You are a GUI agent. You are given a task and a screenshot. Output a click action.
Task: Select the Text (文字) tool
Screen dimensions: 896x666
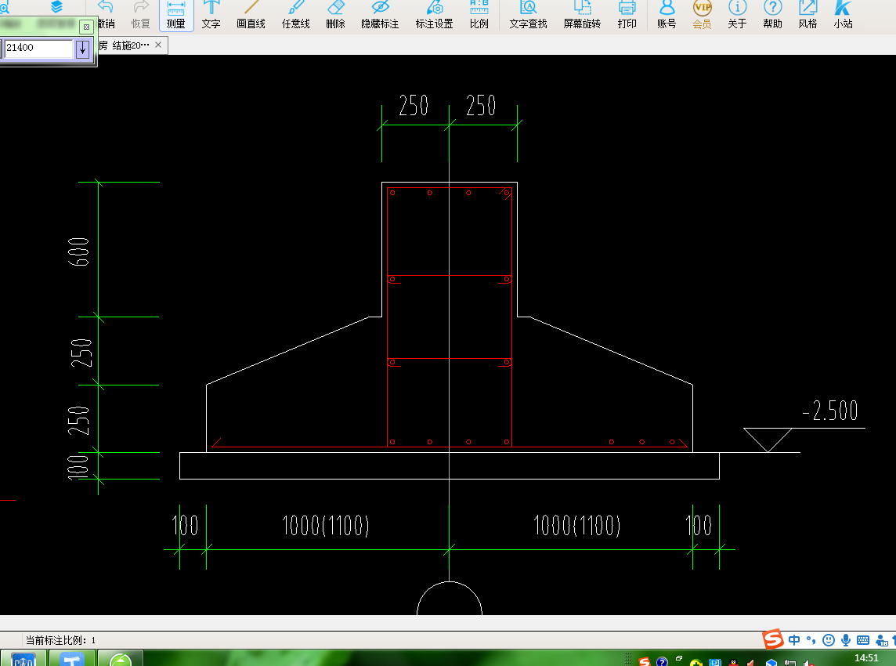pyautogui.click(x=211, y=15)
